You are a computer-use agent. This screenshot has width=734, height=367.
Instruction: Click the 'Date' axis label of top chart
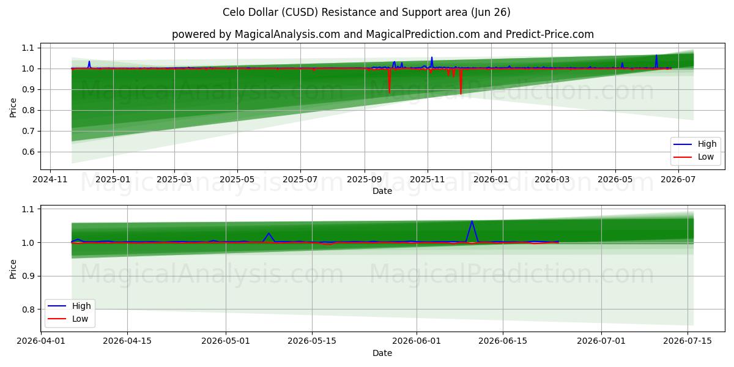(x=382, y=191)
